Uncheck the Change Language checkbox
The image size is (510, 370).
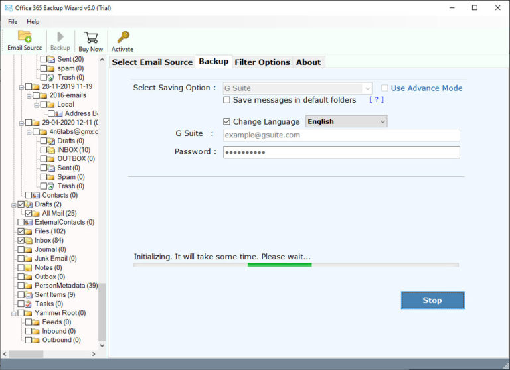click(x=226, y=121)
